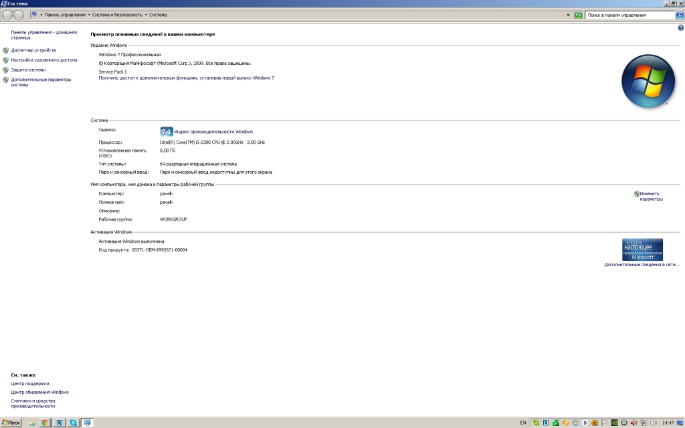The width and height of the screenshot is (685, 428).
Task: Click the 'Пуск' Start button
Action: 11,423
